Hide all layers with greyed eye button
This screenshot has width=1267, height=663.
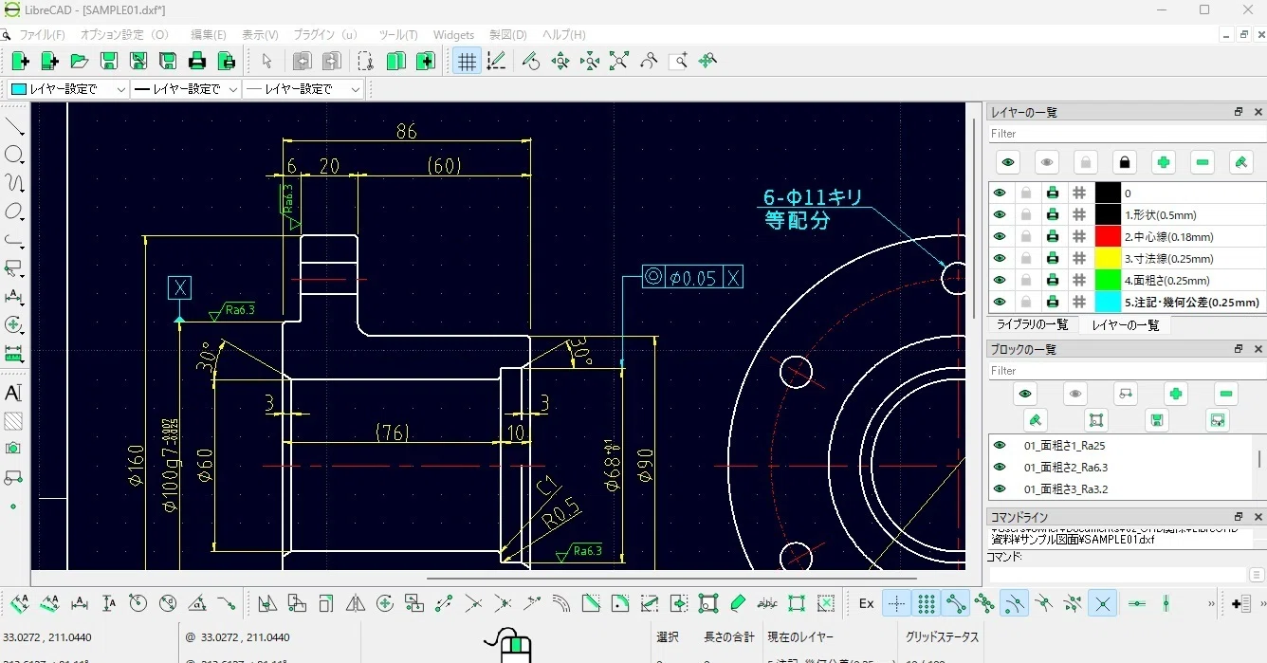1047,162
